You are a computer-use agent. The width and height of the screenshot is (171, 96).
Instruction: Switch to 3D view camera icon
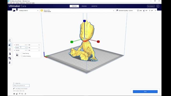tap(14, 94)
